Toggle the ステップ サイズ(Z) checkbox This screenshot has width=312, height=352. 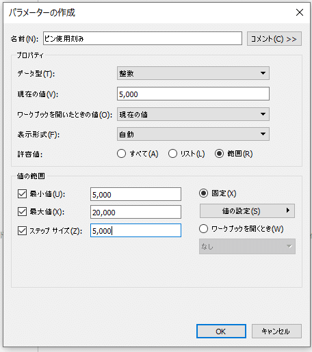coord(22,230)
